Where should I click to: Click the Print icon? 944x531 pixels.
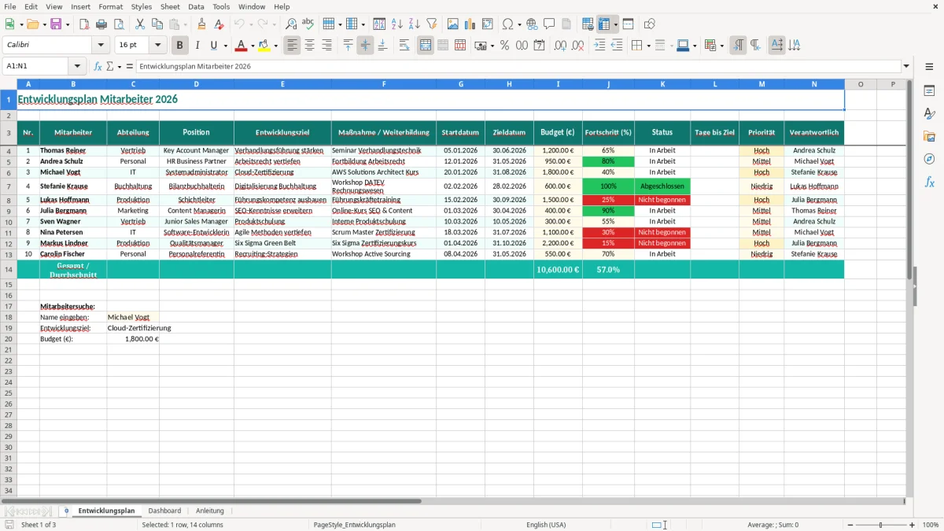pos(101,24)
